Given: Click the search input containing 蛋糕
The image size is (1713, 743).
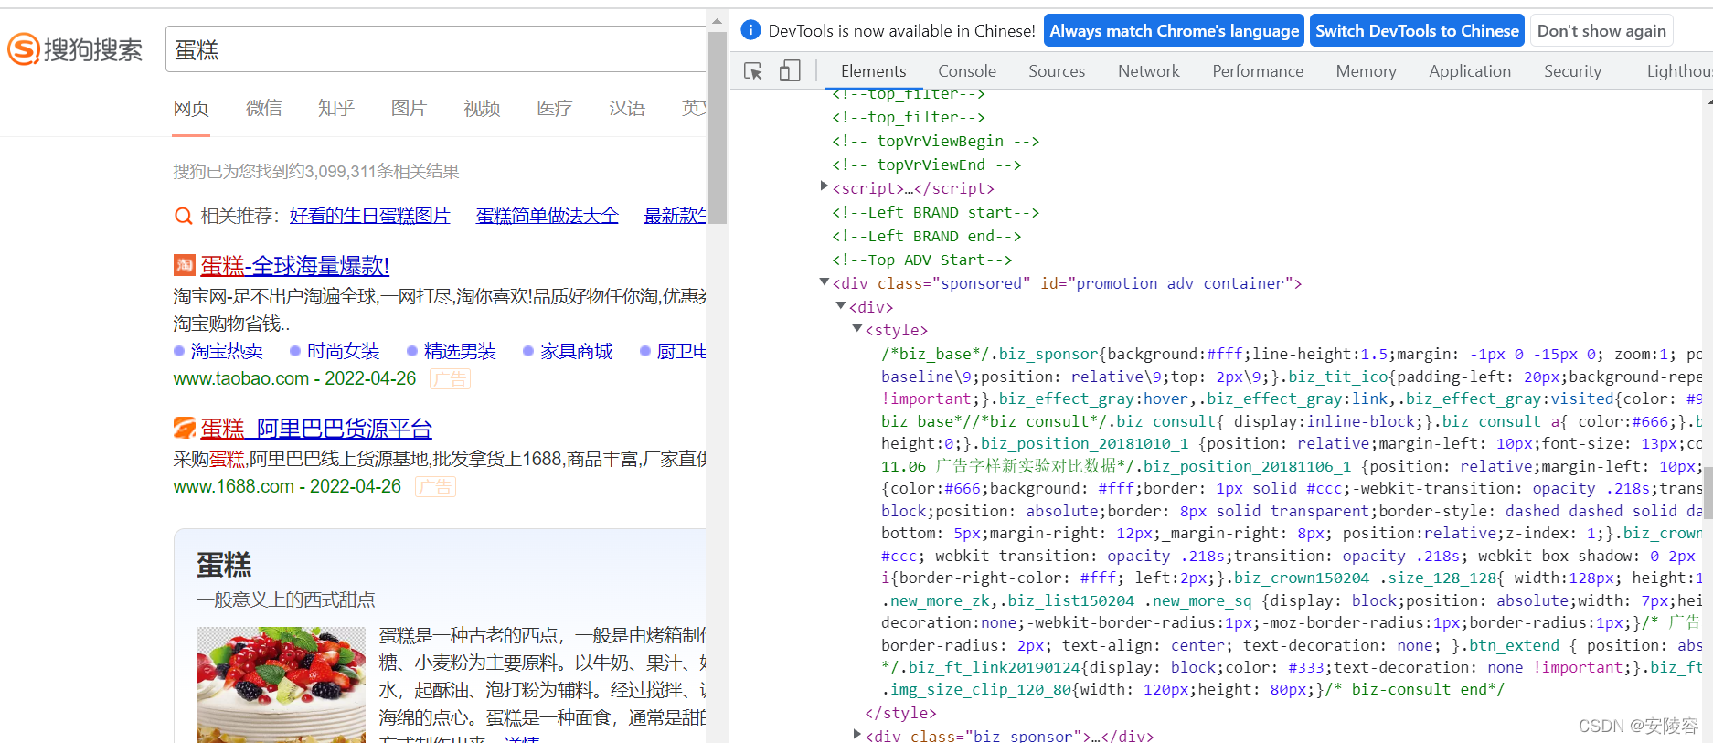Looking at the screenshot, I should (436, 49).
